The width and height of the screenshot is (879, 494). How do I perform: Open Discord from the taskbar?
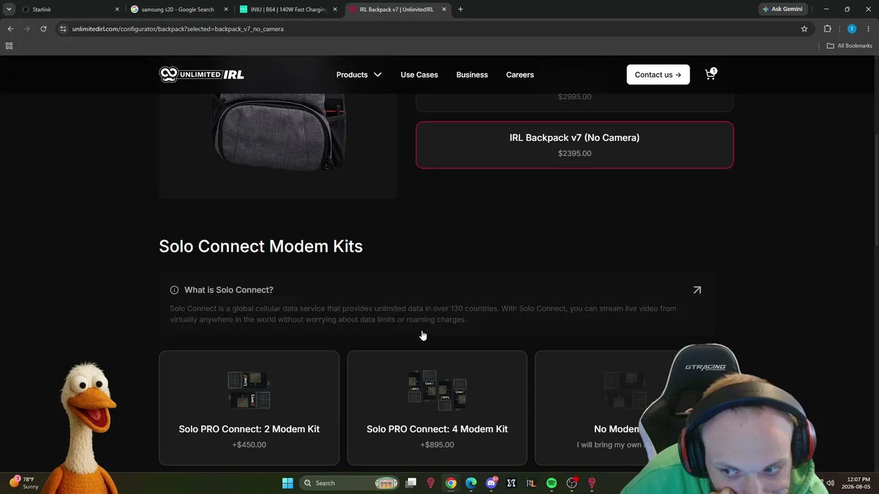[491, 483]
